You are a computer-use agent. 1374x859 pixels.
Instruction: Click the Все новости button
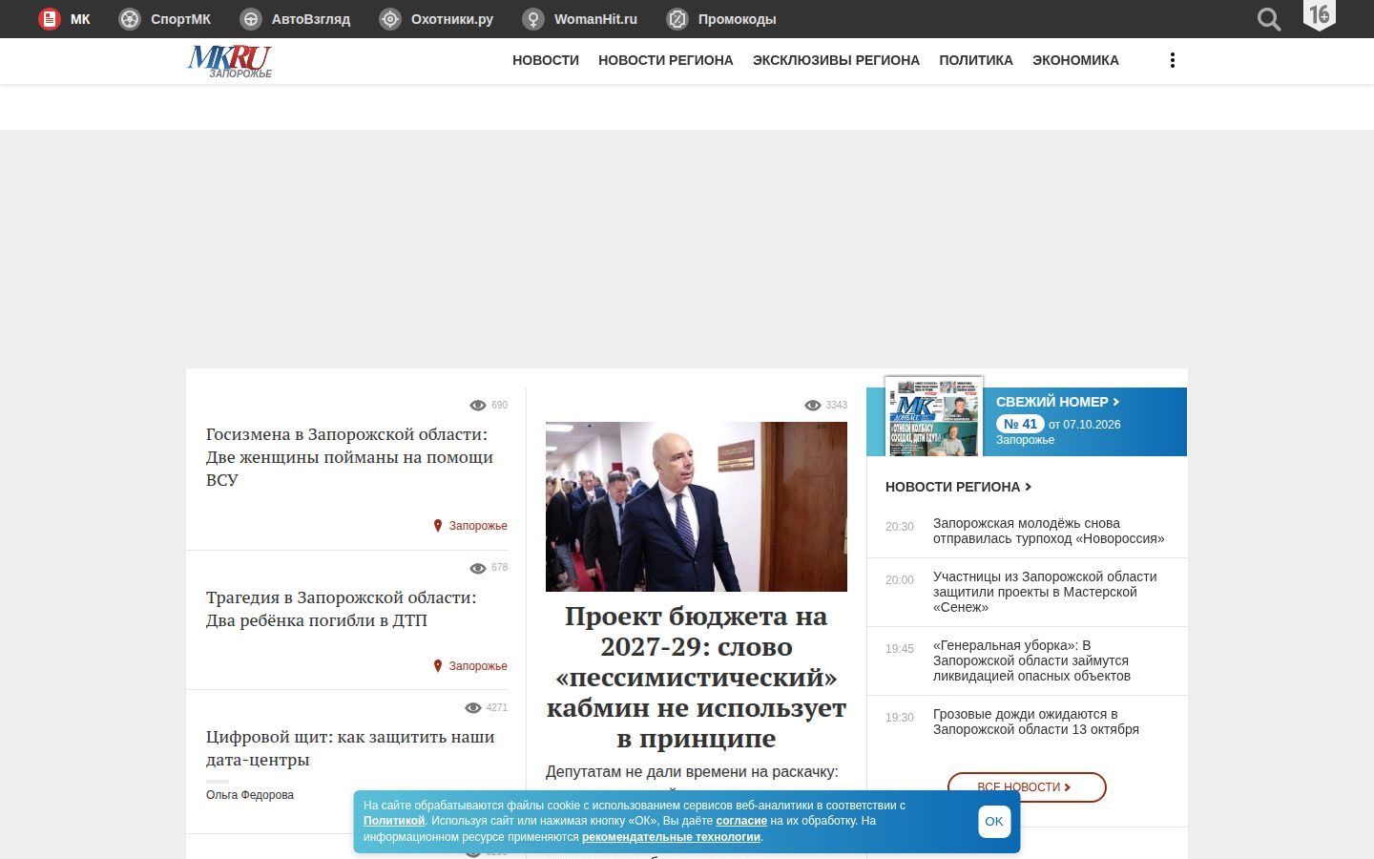(x=1027, y=787)
